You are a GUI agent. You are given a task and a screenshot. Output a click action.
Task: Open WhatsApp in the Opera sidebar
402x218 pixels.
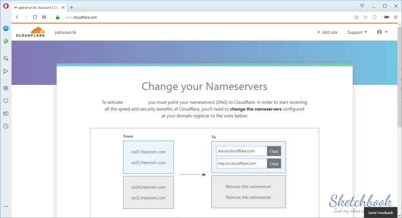point(5,41)
